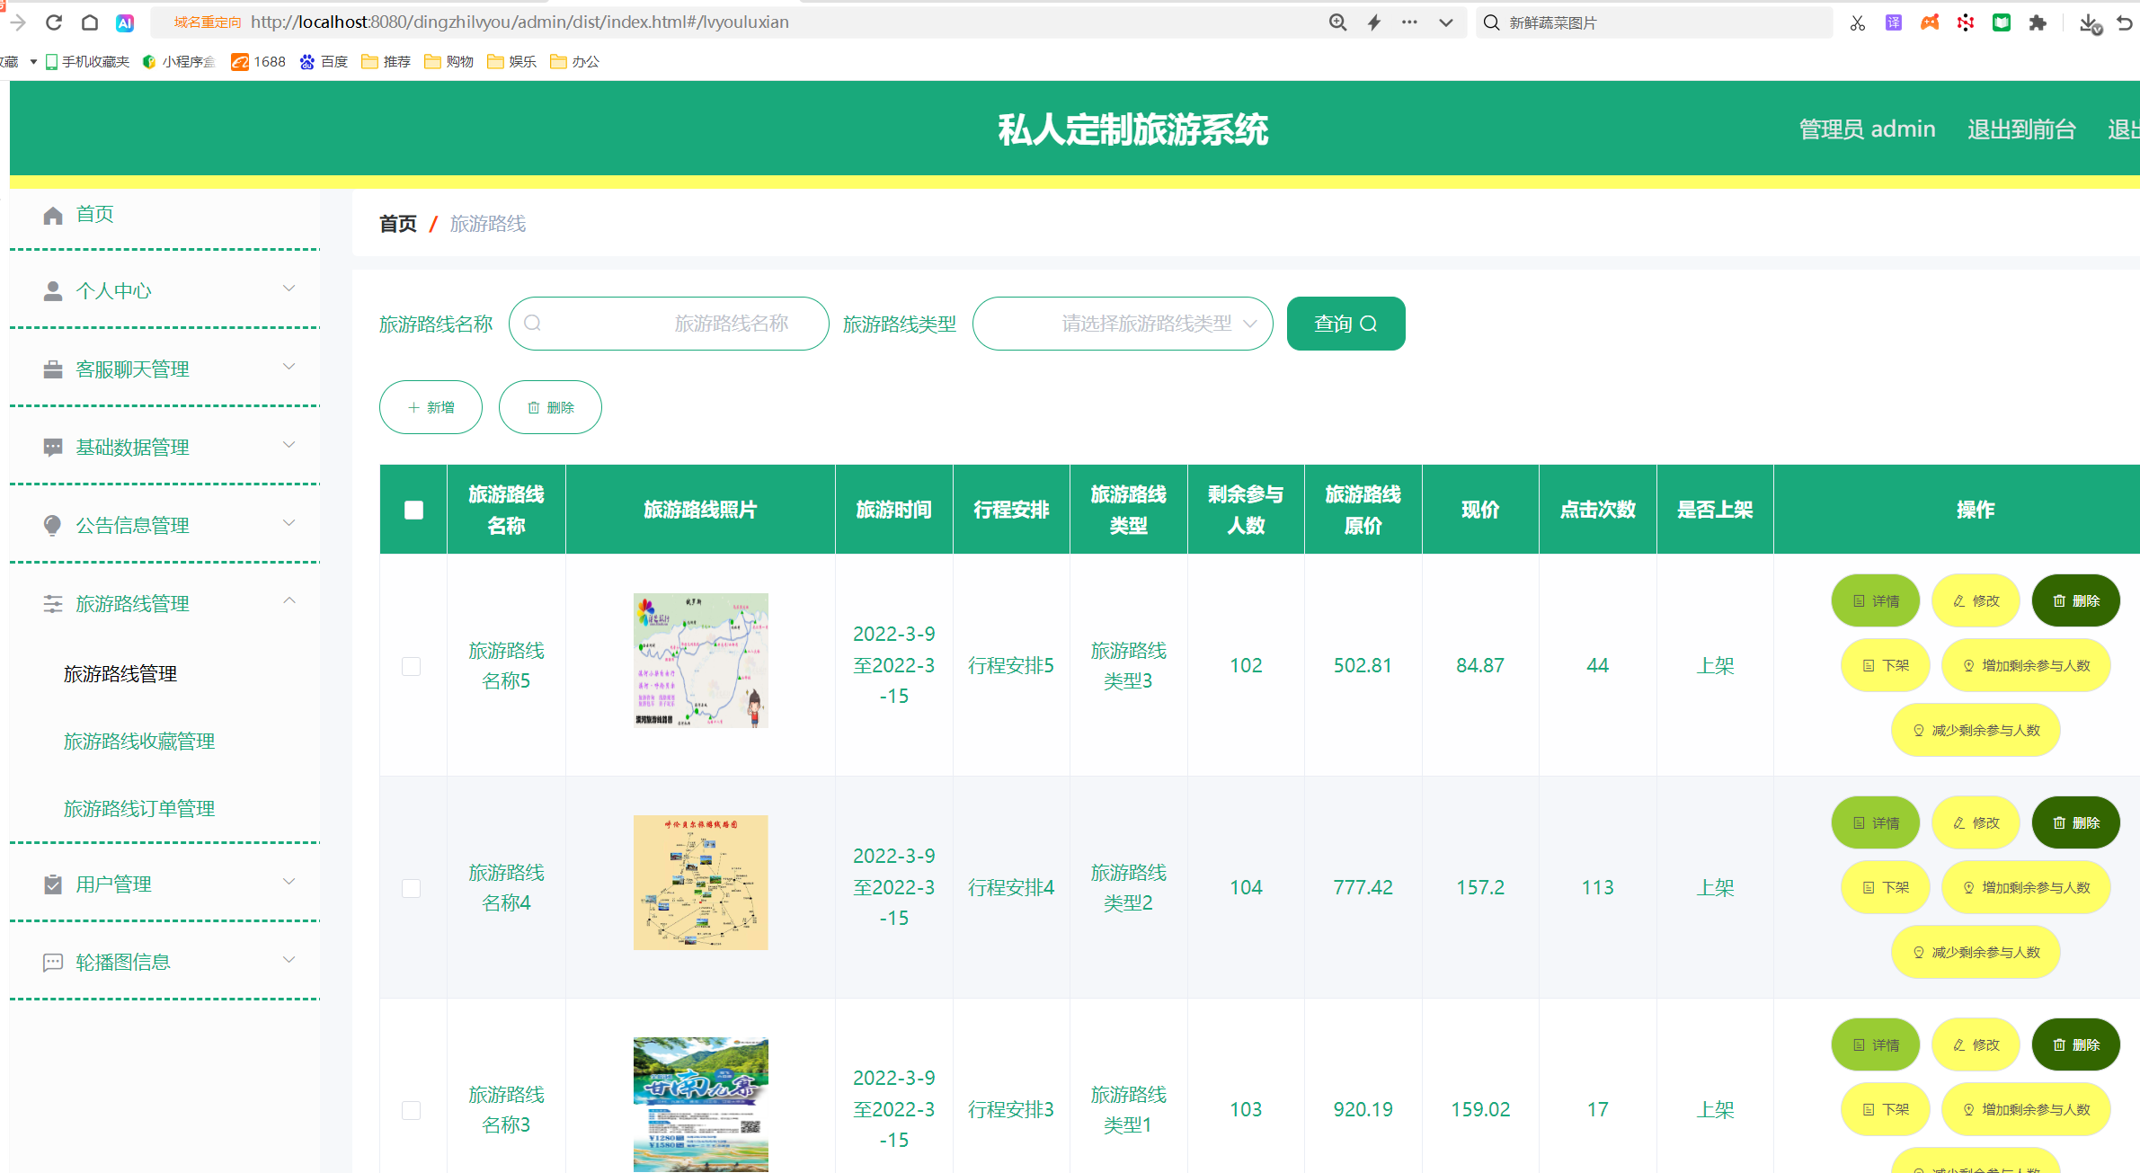Click 退出到前台 link in header

2021,129
